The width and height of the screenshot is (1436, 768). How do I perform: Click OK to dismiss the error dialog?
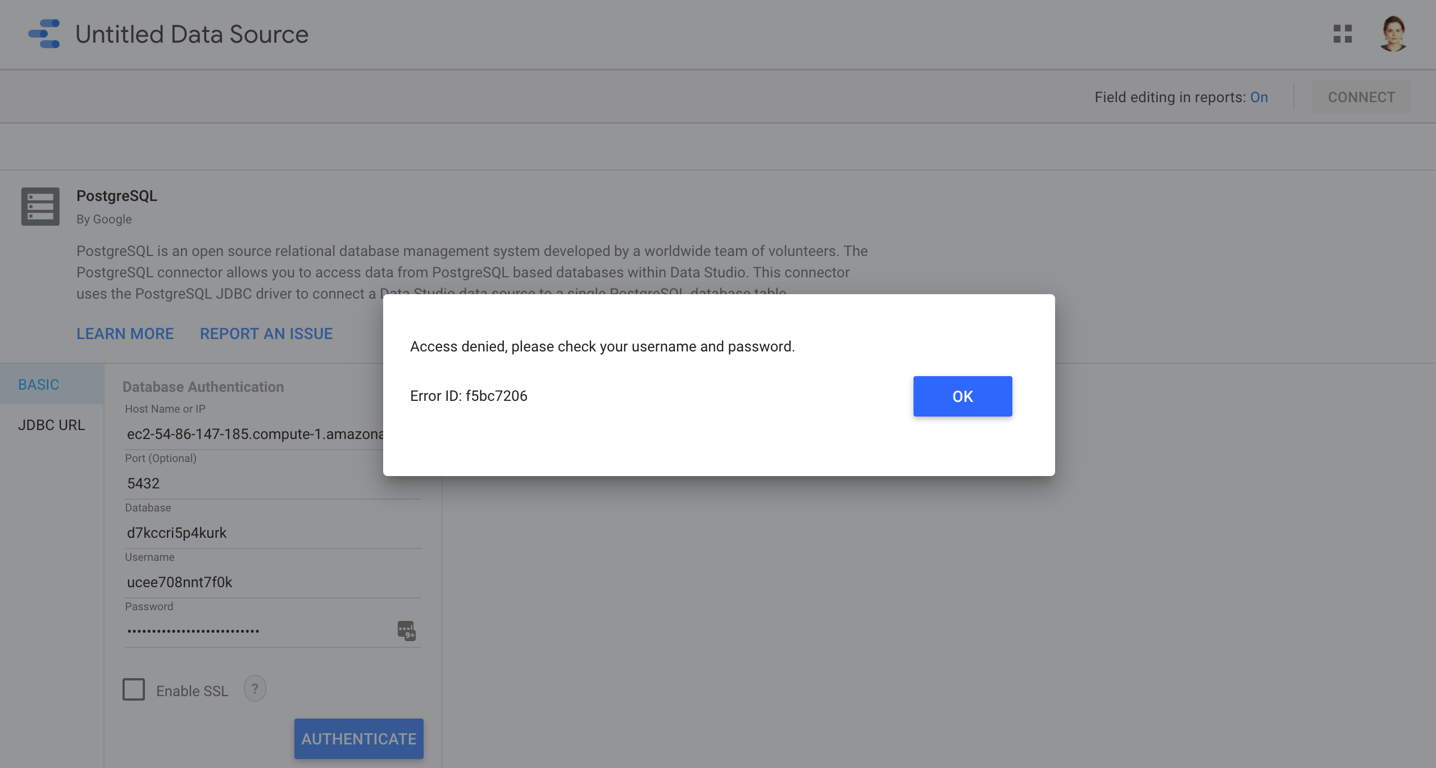coord(963,396)
